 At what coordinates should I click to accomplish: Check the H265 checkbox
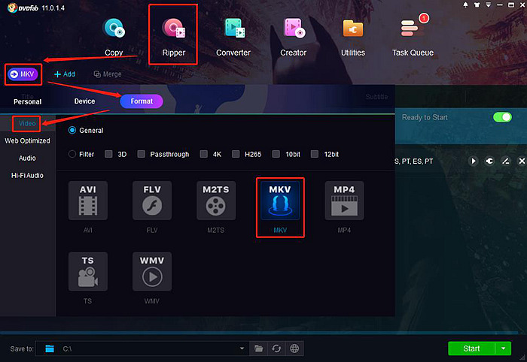(x=236, y=154)
